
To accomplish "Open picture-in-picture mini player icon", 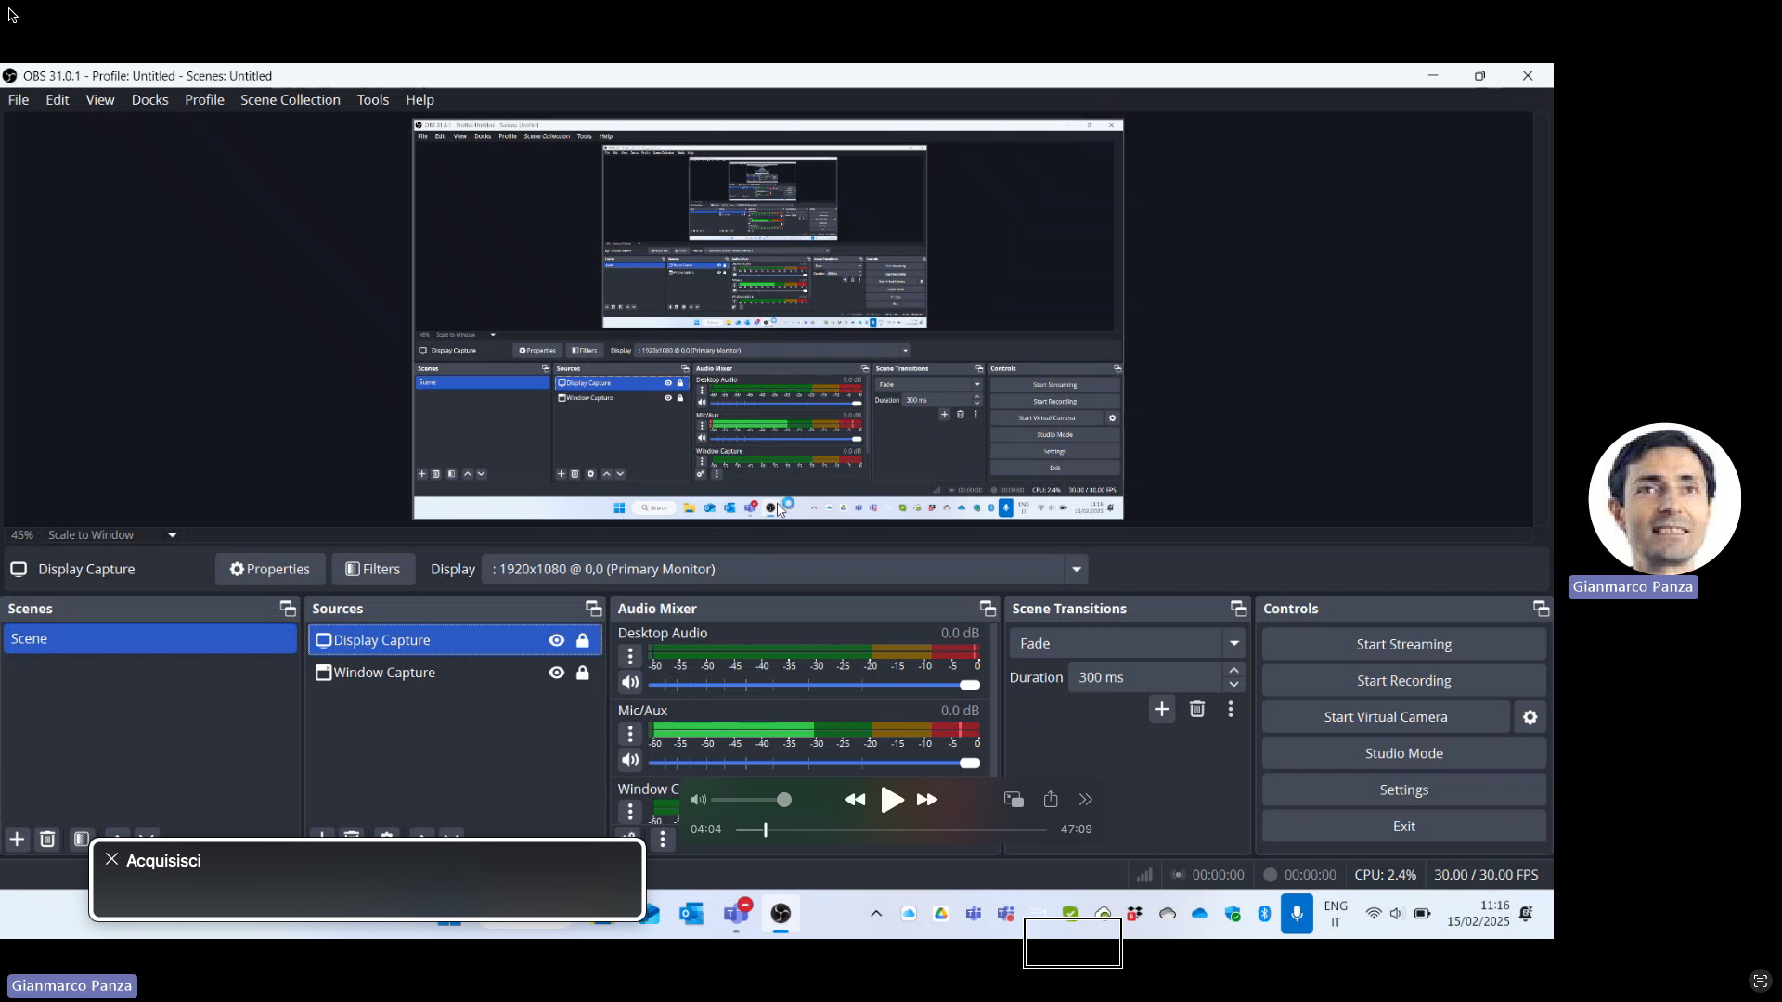I will click(1014, 800).
